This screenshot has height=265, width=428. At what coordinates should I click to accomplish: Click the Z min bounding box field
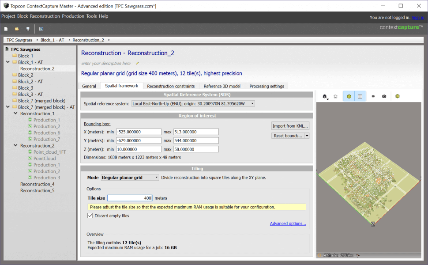pos(139,149)
